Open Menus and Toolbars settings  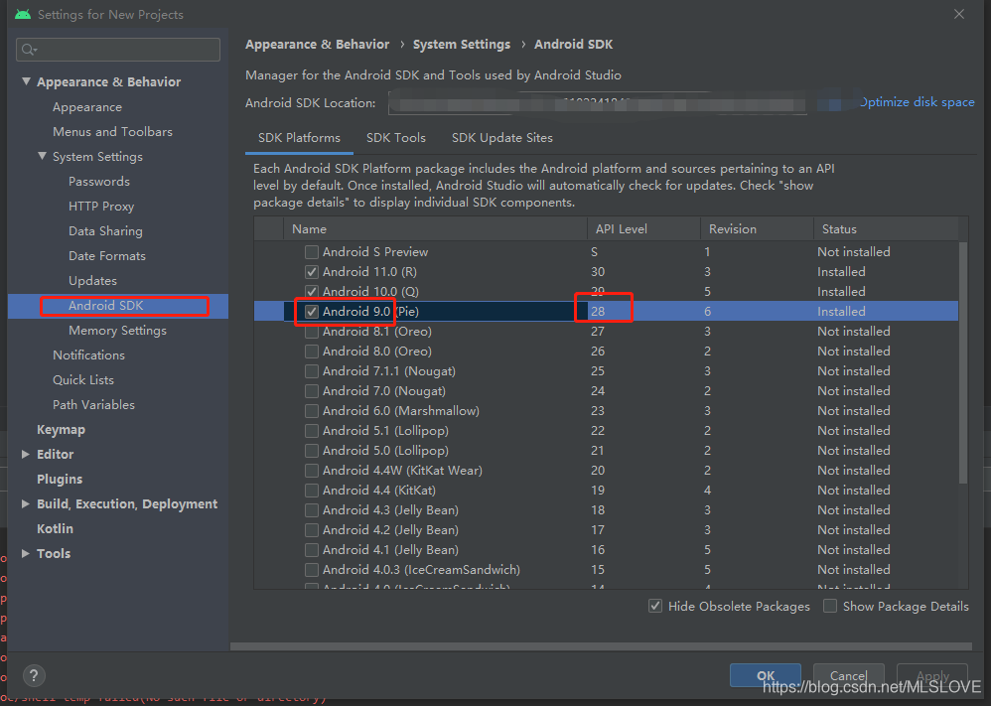[x=112, y=131]
